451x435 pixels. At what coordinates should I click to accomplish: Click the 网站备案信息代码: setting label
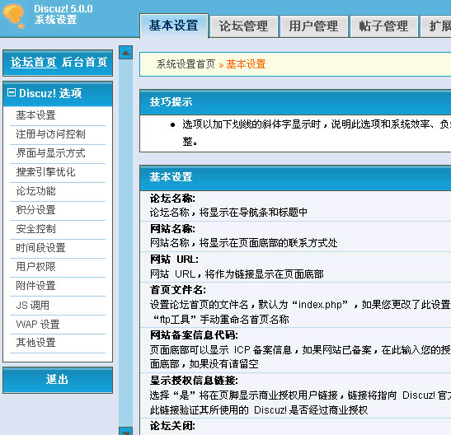coord(194,335)
